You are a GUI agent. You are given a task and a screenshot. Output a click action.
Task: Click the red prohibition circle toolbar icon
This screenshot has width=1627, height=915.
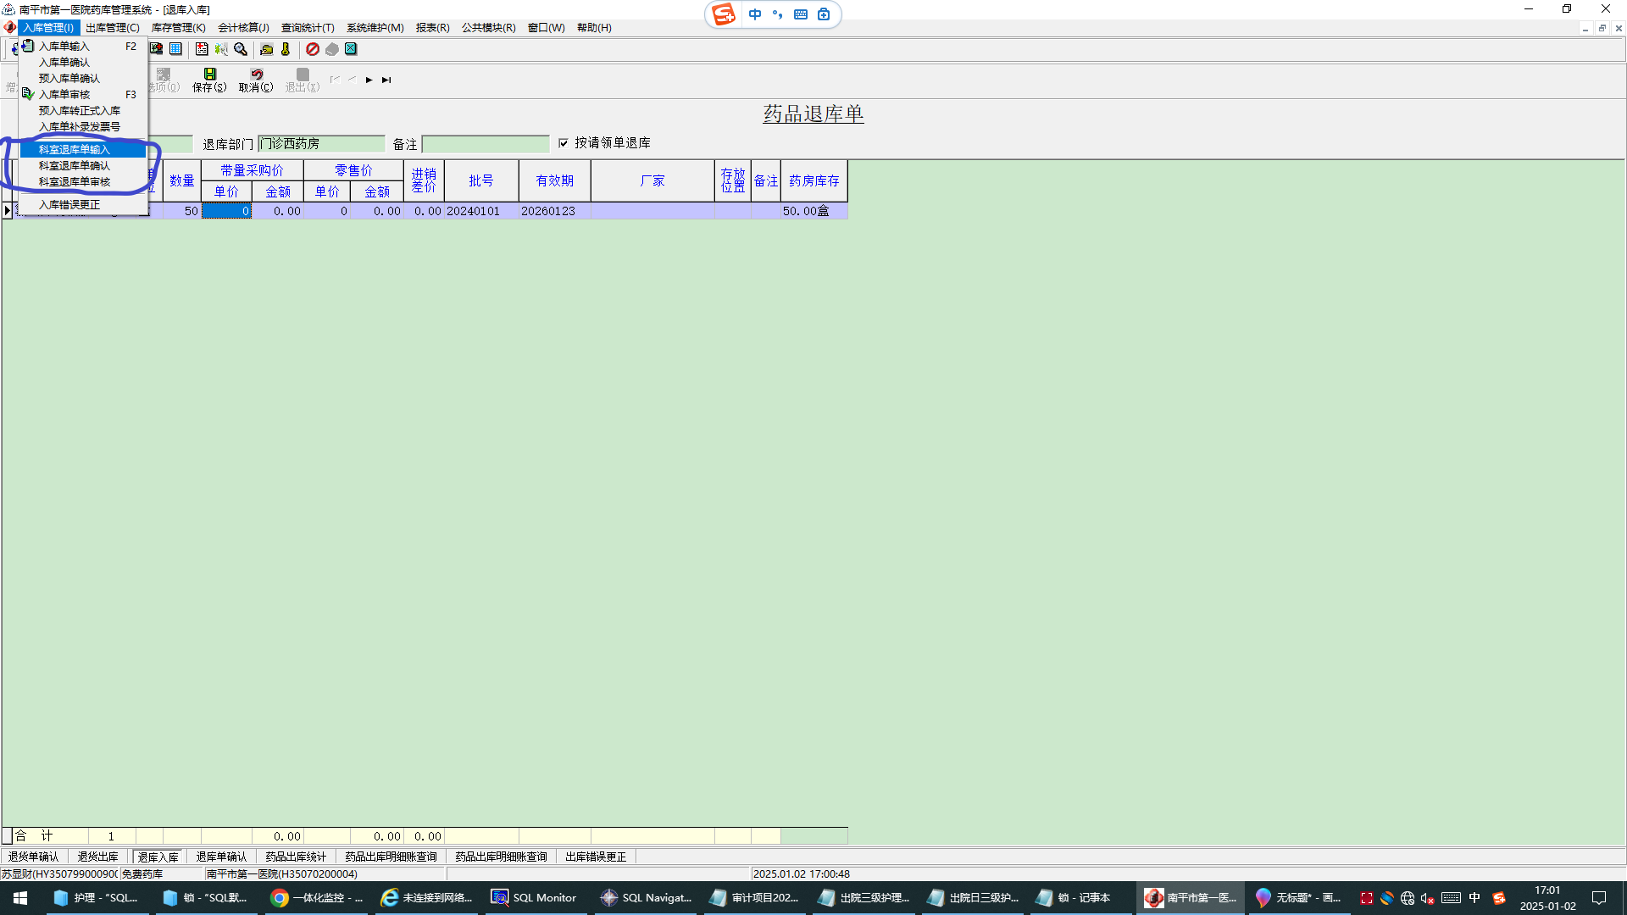click(x=313, y=49)
